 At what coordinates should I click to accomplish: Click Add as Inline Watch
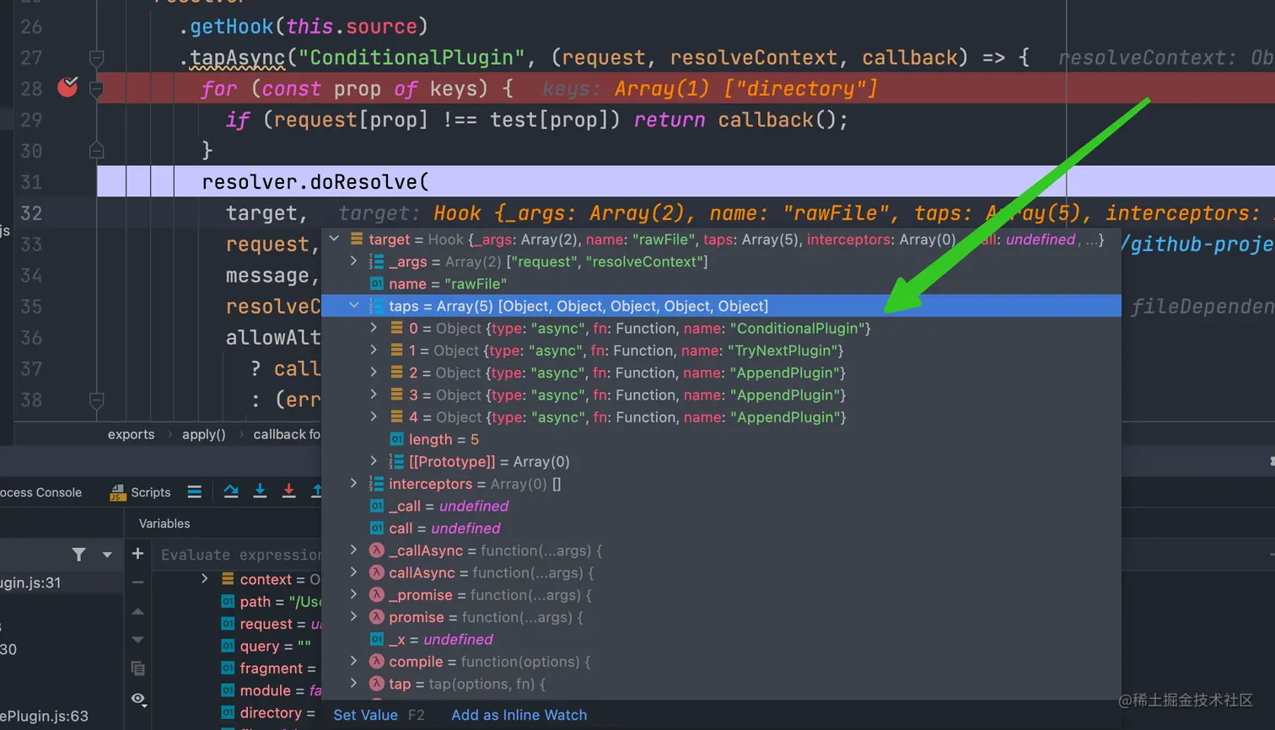tap(519, 715)
